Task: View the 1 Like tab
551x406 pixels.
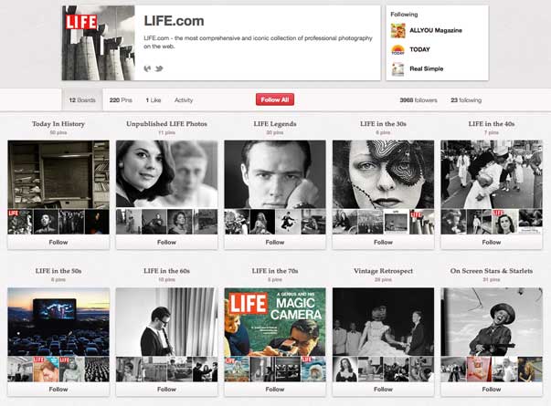Action: click(154, 99)
